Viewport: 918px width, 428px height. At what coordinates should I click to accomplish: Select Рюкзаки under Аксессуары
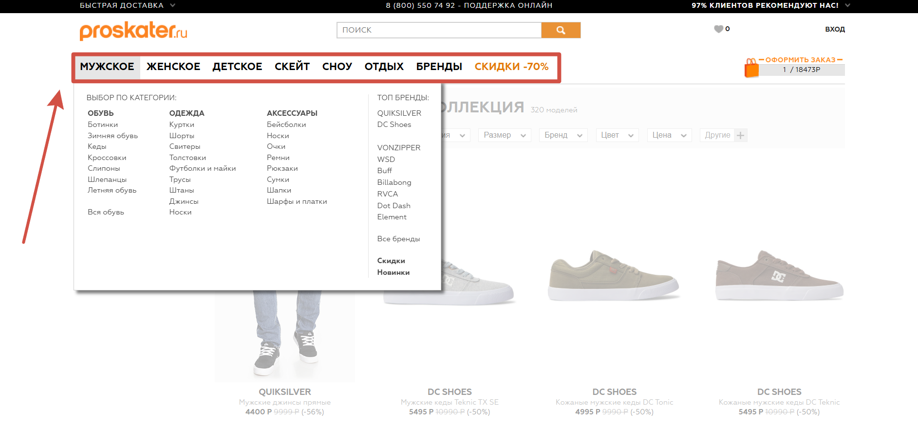click(x=282, y=168)
